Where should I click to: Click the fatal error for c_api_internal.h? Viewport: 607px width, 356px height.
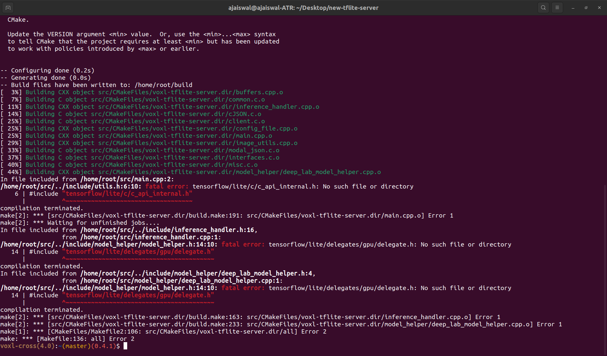tap(207, 187)
